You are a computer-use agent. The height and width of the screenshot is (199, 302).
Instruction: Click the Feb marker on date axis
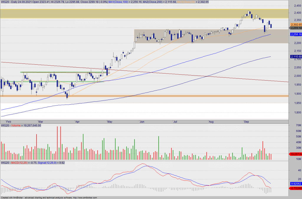[9, 121]
